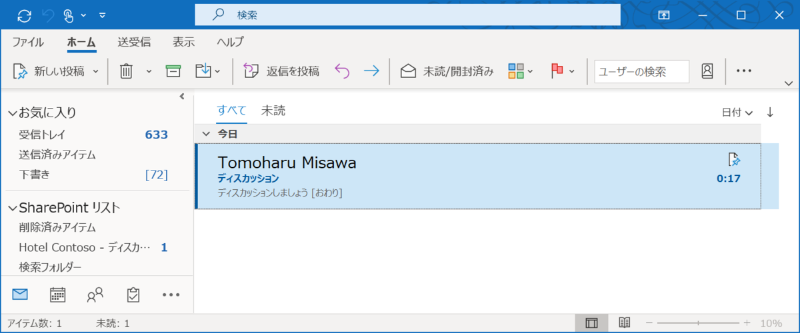Click the 10% zoom level
Screen dimensions: 800x333
771,323
